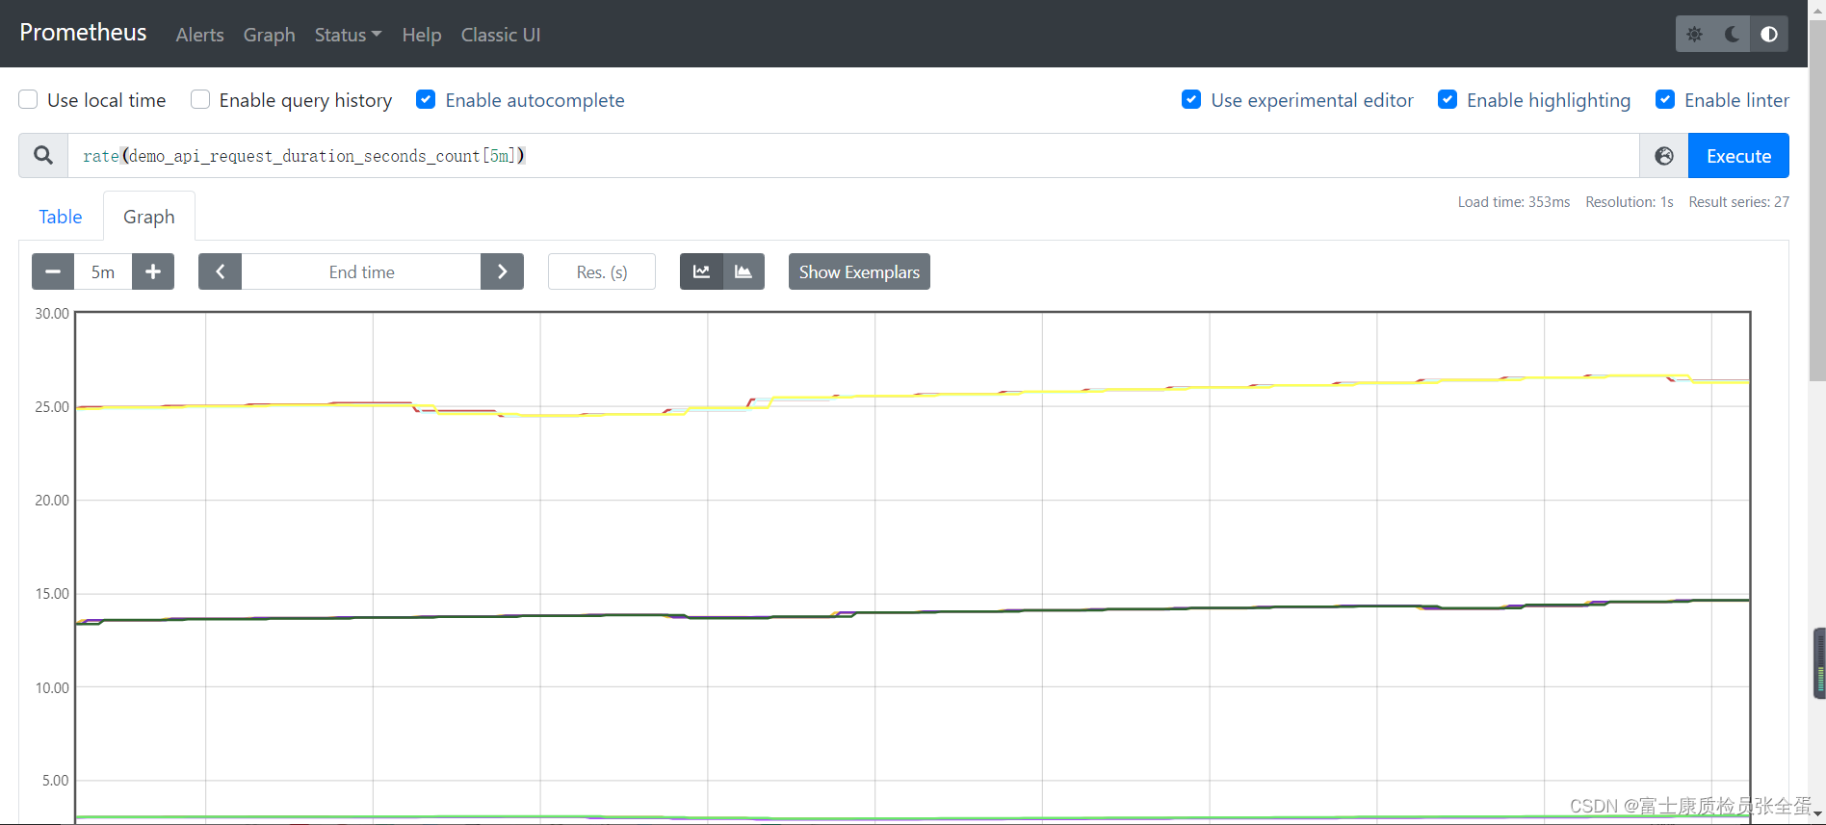Click the 5.00 y-axis label
This screenshot has height=825, width=1826.
coord(55,781)
